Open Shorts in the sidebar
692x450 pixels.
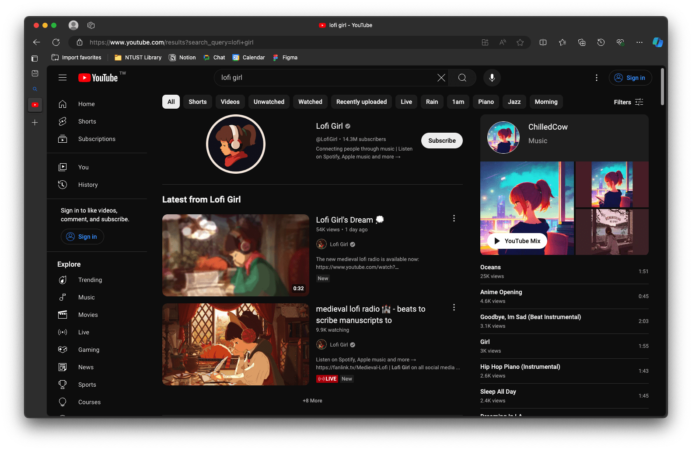[x=97, y=121]
